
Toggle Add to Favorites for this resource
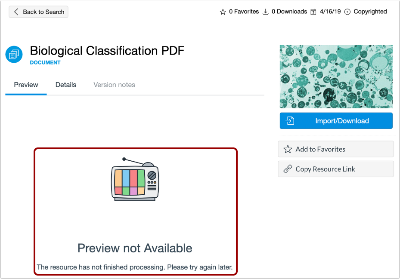point(335,149)
